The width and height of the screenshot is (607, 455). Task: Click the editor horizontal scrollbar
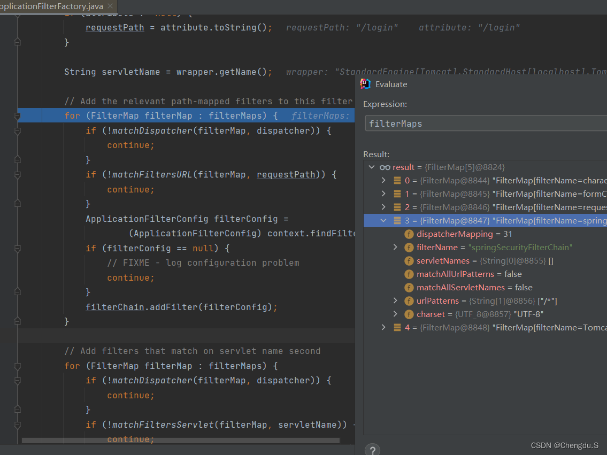pos(180,441)
